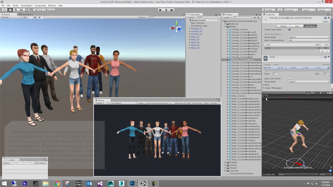Viewport: 333px width, 187px height.
Task: Select Female_Civilian@idle asset
Action: [242, 57]
